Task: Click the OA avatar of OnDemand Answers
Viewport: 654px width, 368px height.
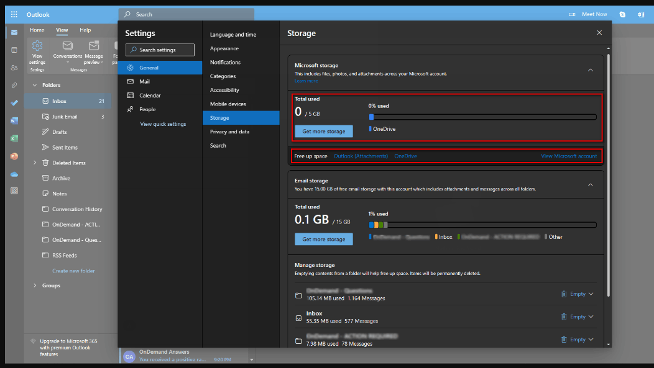Action: (129, 357)
